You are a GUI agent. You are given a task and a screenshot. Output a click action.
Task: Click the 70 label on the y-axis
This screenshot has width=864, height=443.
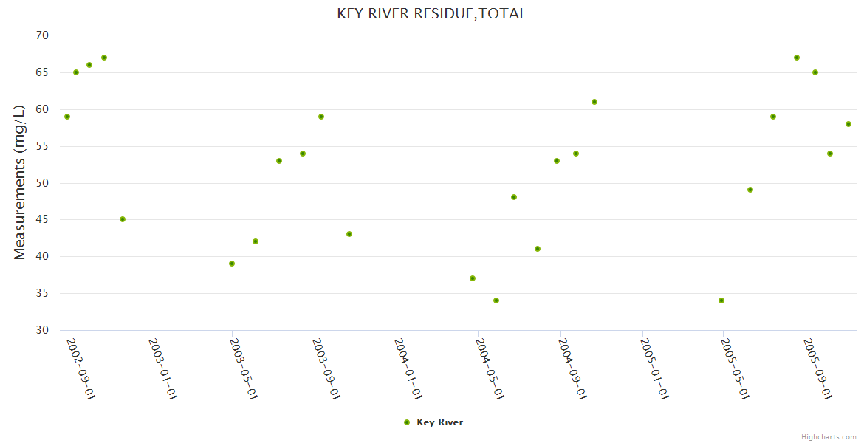coord(41,35)
